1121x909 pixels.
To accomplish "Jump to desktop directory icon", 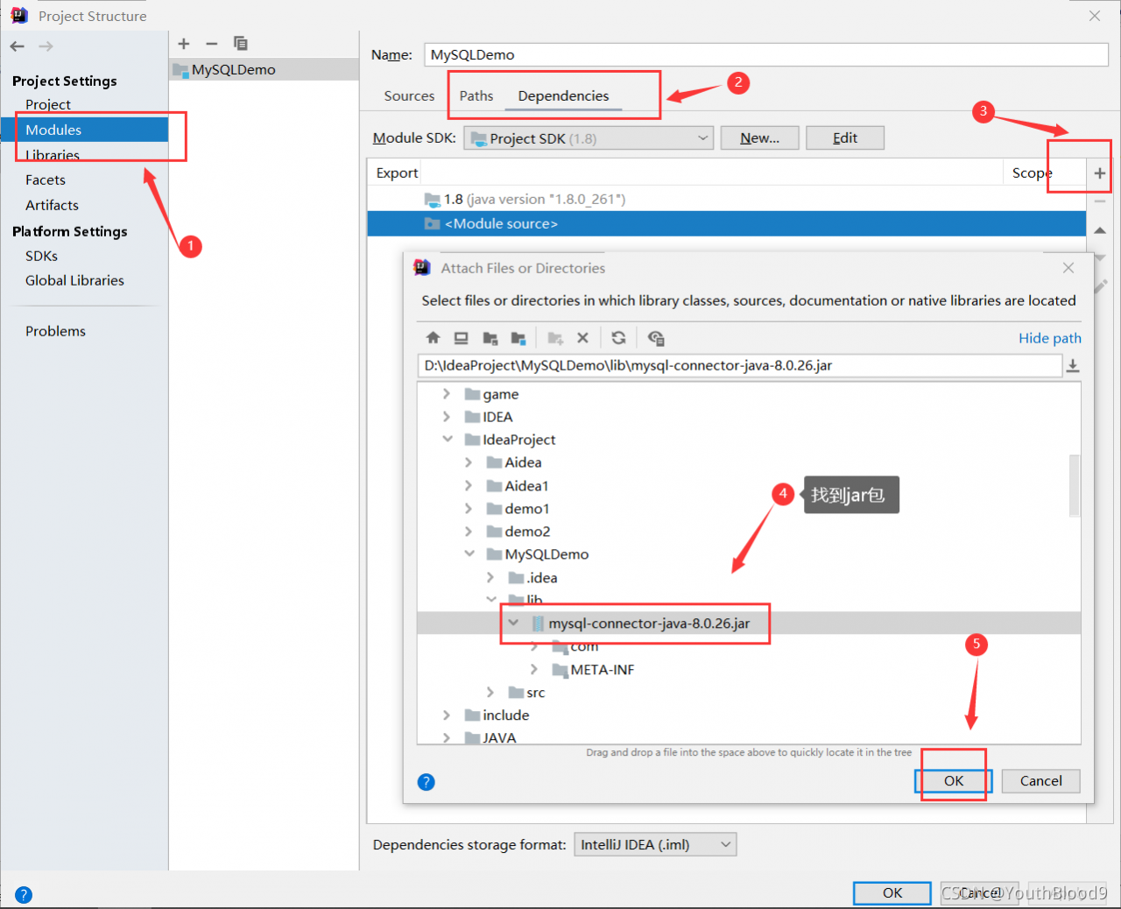I will pyautogui.click(x=462, y=338).
